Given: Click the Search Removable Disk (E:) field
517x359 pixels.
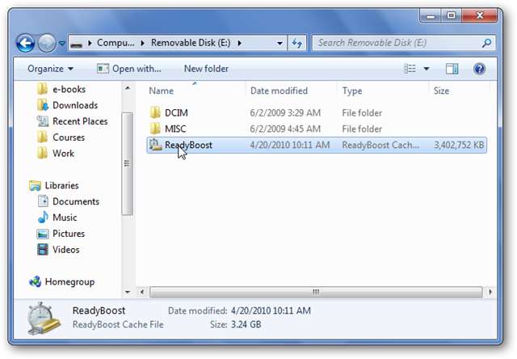Looking at the screenshot, I should pos(404,43).
